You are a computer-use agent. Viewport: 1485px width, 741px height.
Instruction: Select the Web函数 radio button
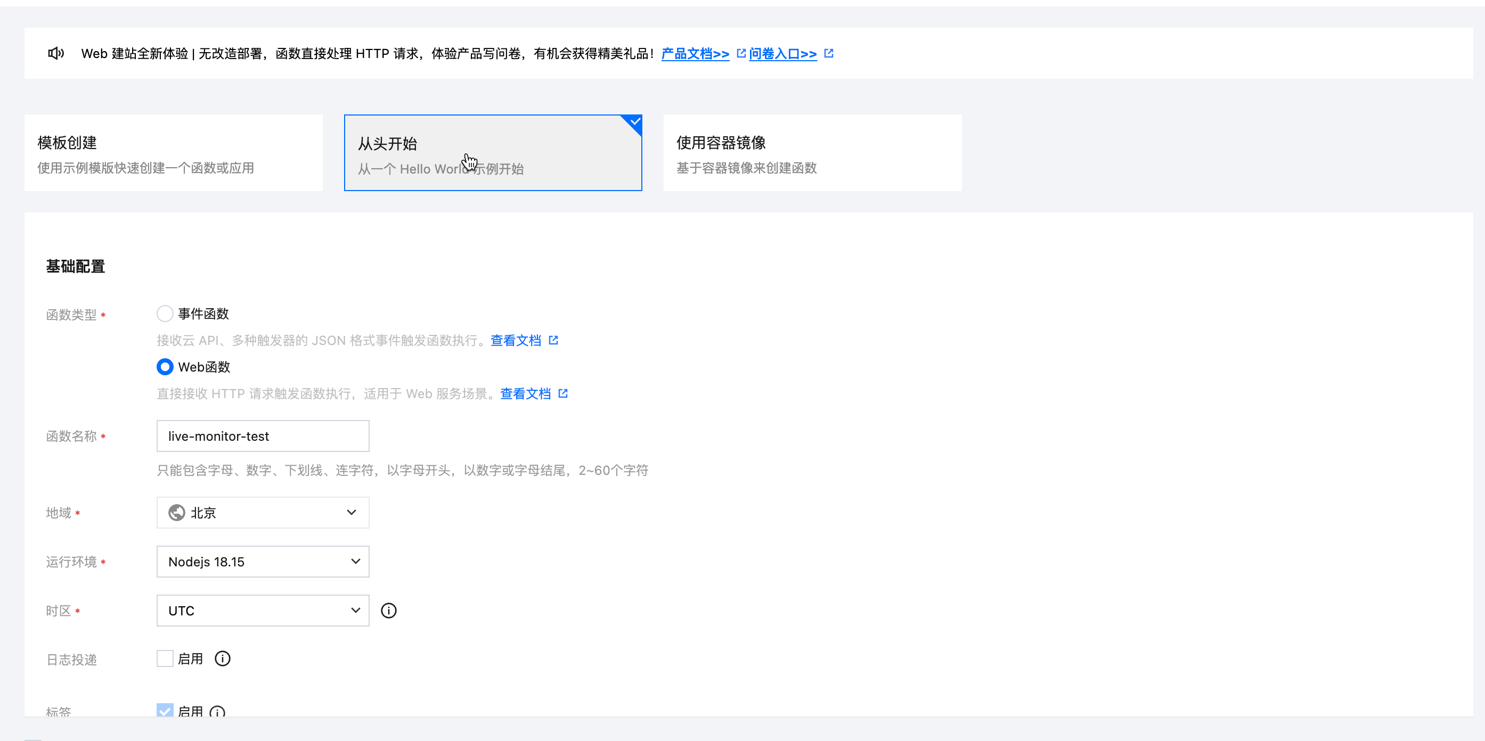point(165,367)
